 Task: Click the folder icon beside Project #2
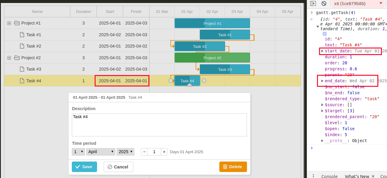[17, 57]
